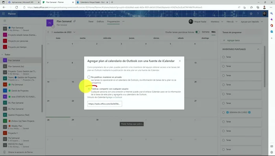Open the Edge Favorites list icon
Image resolution: width=275 pixels, height=156 pixels.
[251, 7]
